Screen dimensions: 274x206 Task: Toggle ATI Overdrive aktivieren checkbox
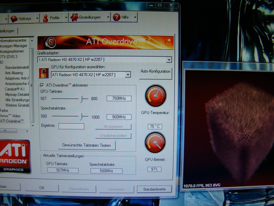click(x=42, y=85)
